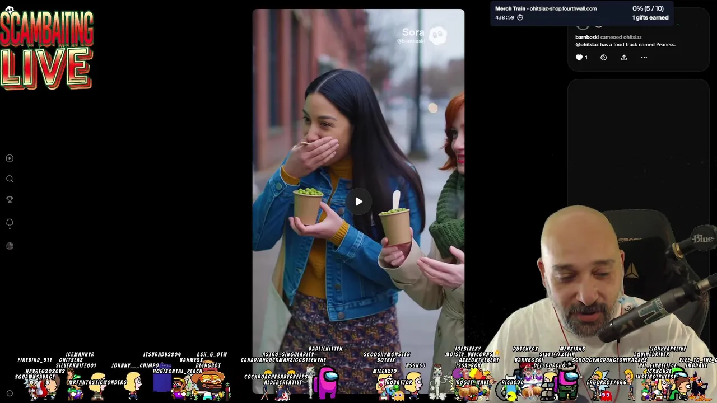Click the pink Among Us crewmate avatar

pyautogui.click(x=326, y=382)
